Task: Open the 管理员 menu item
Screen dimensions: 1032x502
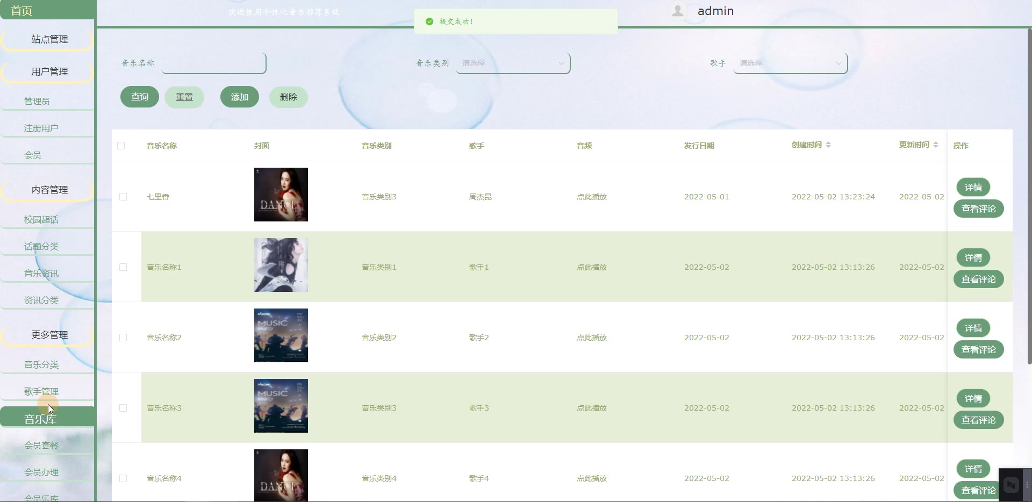Action: coord(48,101)
